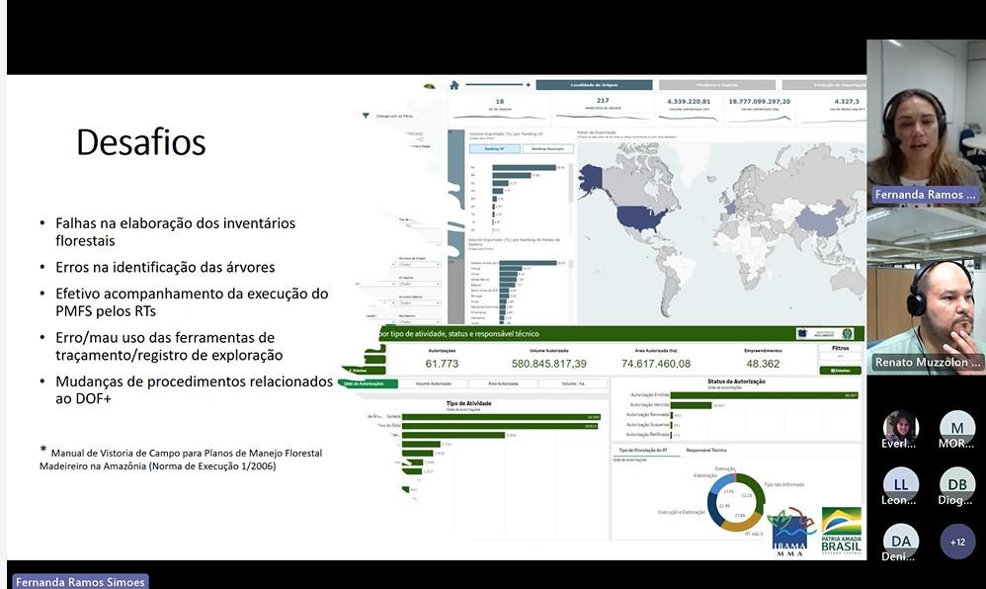Select Fernanda Ramos video thumbnail
986x589 pixels.
[926, 122]
